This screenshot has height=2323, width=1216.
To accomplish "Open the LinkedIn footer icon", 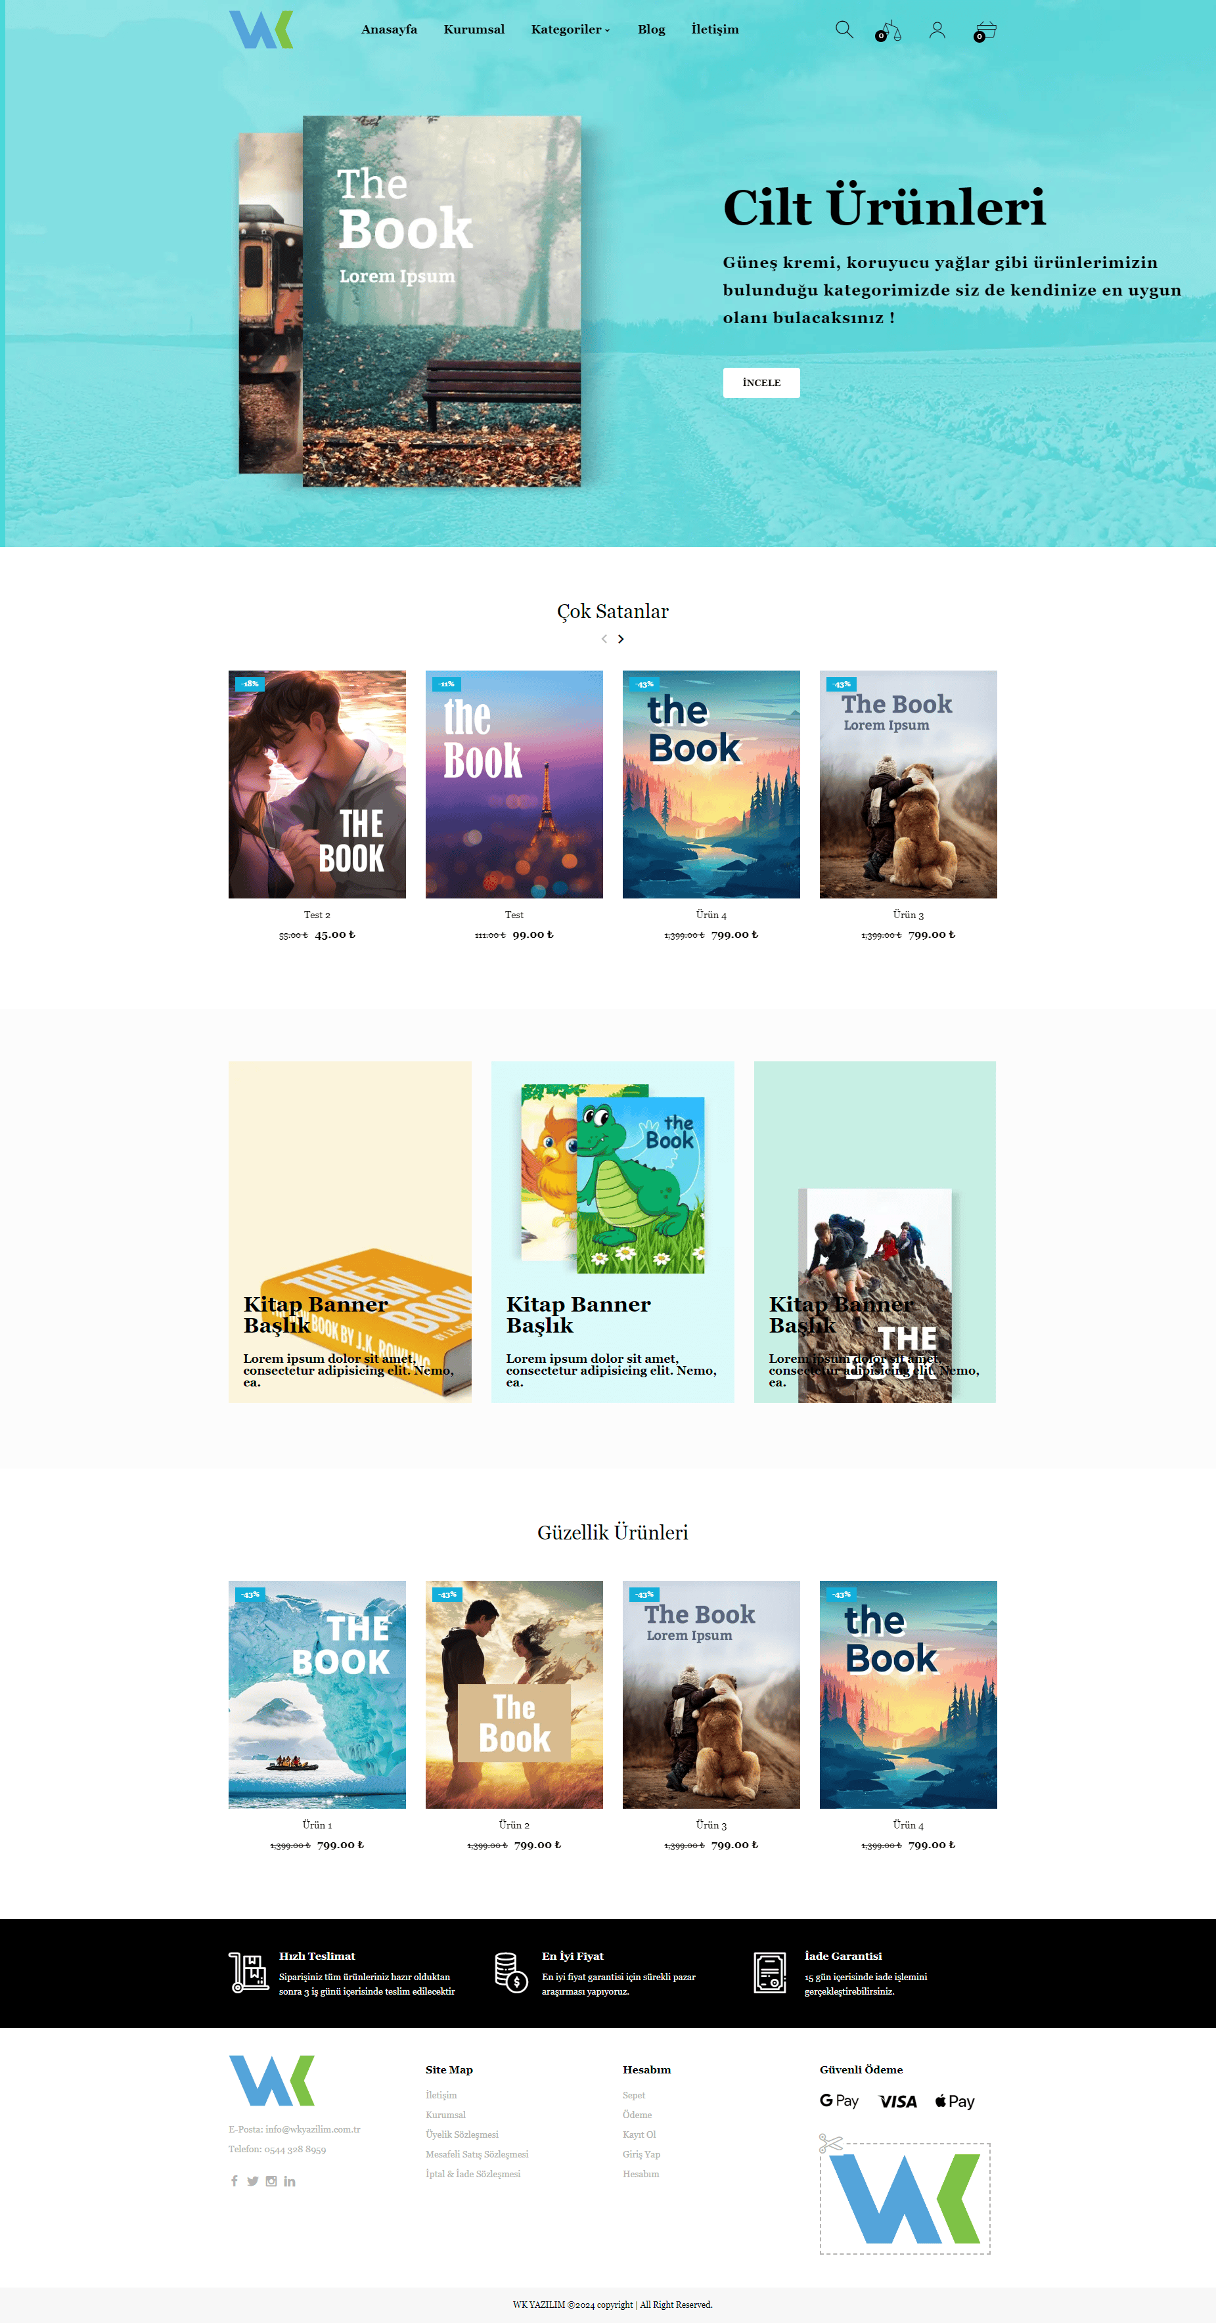I will pyautogui.click(x=290, y=2180).
